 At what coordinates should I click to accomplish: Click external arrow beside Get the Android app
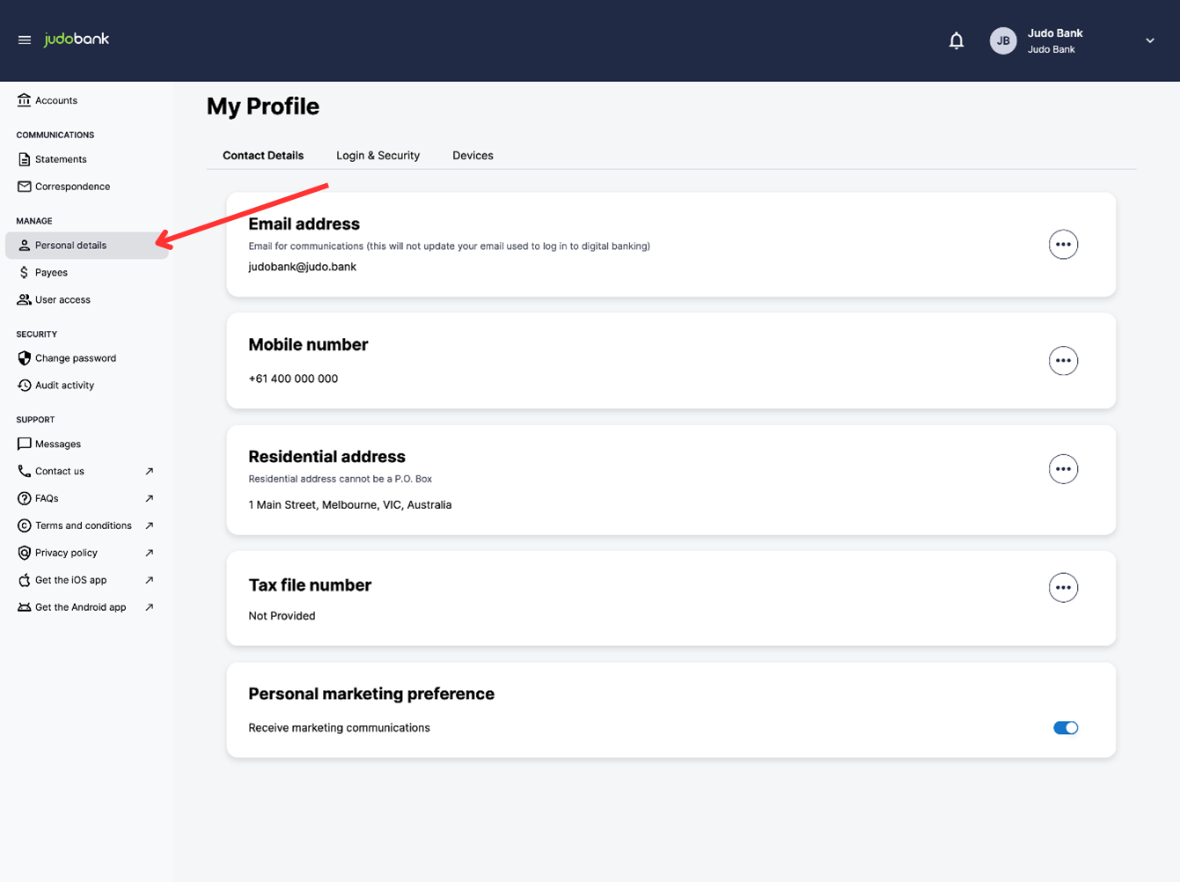(150, 607)
